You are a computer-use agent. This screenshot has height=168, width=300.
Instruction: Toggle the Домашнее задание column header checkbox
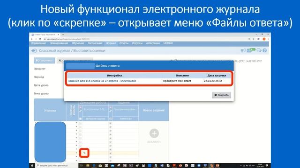tap(80, 119)
